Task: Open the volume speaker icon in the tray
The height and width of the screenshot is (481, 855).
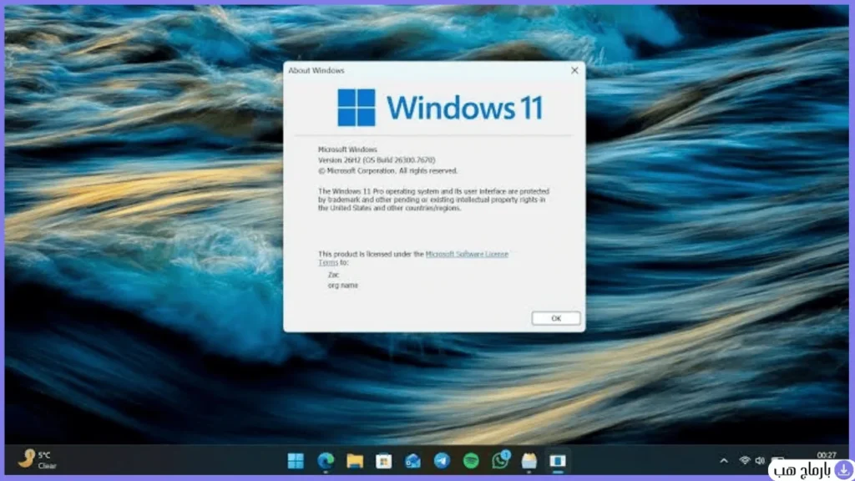Action: click(760, 461)
